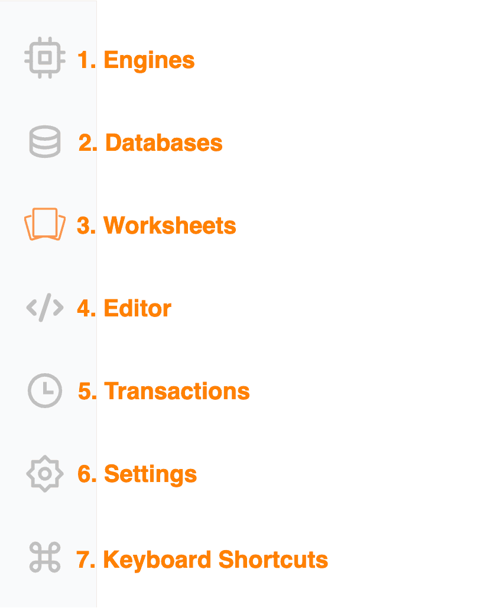The width and height of the screenshot is (490, 608).
Task: Open the Editor code brackets icon
Action: (45, 308)
